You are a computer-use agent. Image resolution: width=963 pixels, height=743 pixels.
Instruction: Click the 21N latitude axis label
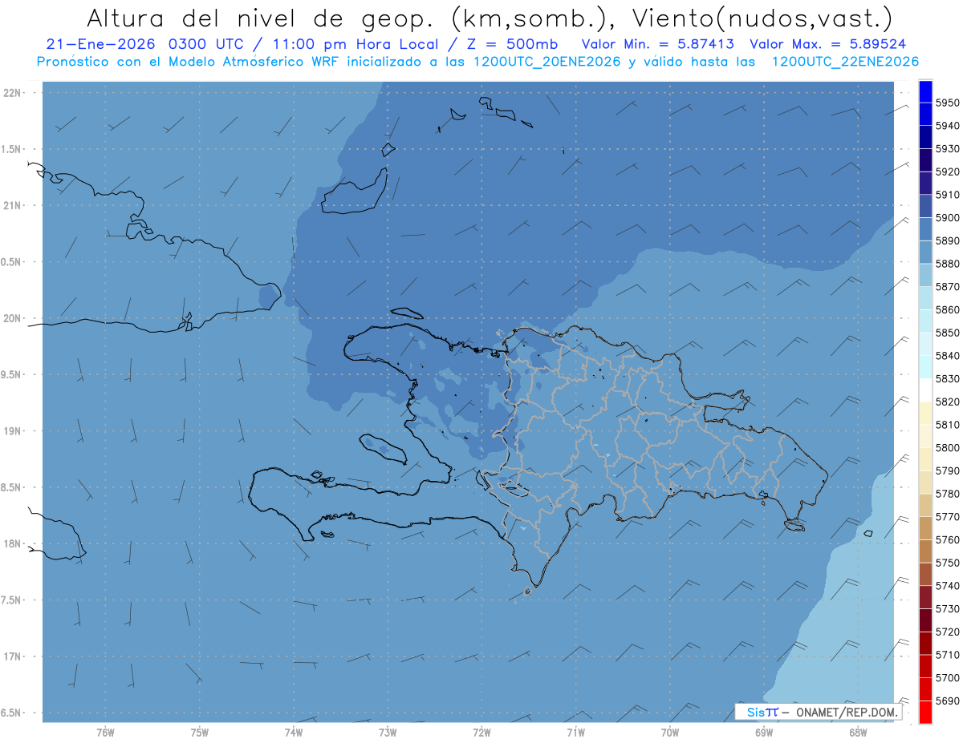[x=13, y=206]
